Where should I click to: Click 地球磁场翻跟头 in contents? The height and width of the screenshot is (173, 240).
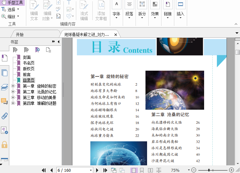click(x=104, y=110)
